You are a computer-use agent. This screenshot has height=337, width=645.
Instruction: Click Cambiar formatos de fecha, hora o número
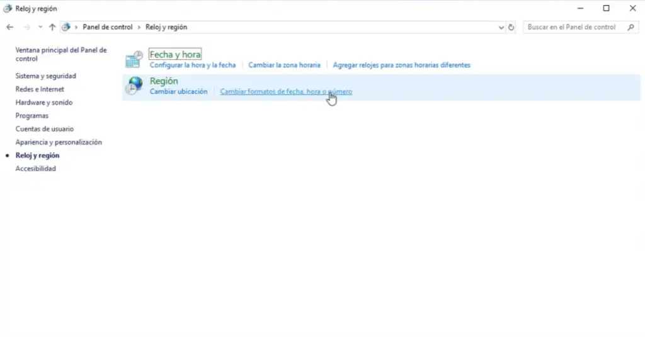tap(287, 92)
